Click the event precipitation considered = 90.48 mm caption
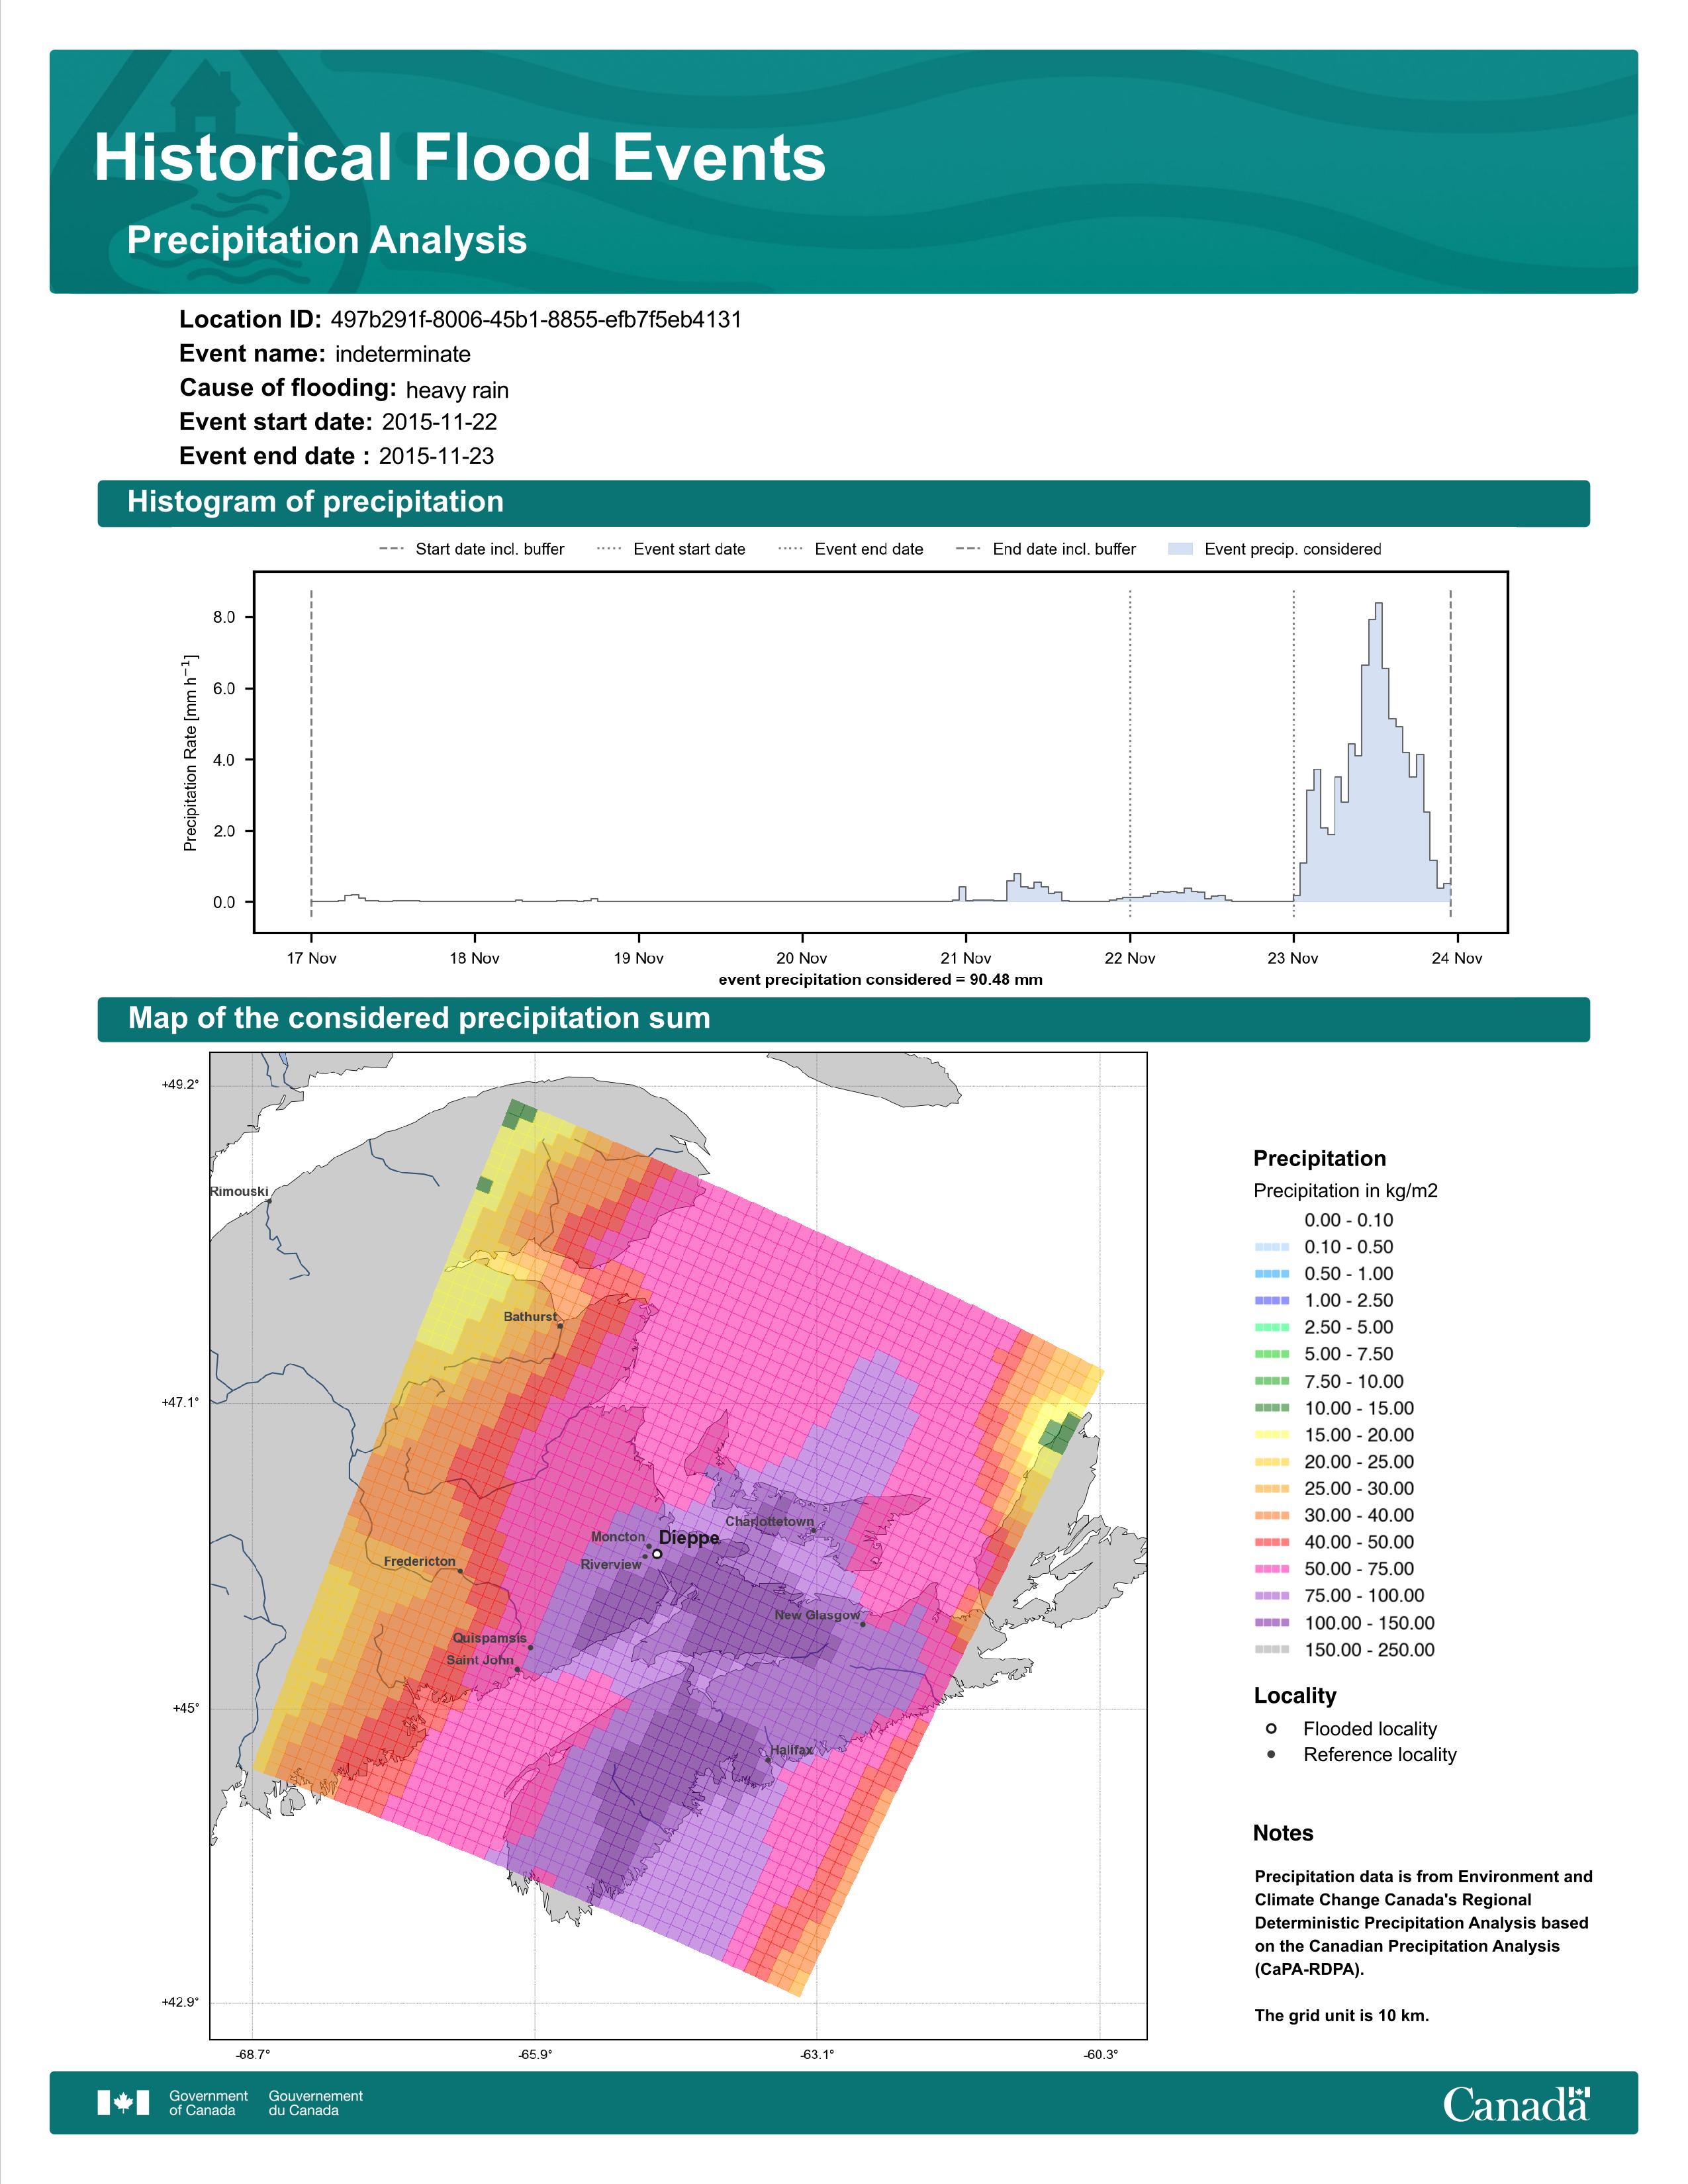Image resolution: width=1688 pixels, height=2184 pixels. click(x=880, y=980)
